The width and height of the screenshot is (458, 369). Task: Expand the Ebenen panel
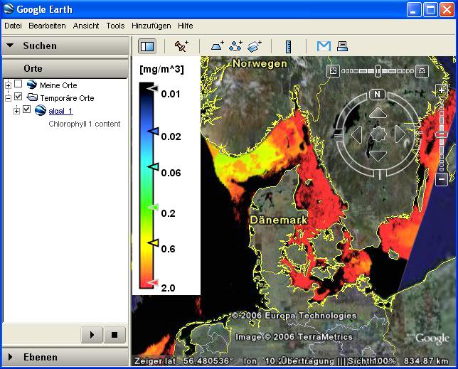(x=11, y=357)
